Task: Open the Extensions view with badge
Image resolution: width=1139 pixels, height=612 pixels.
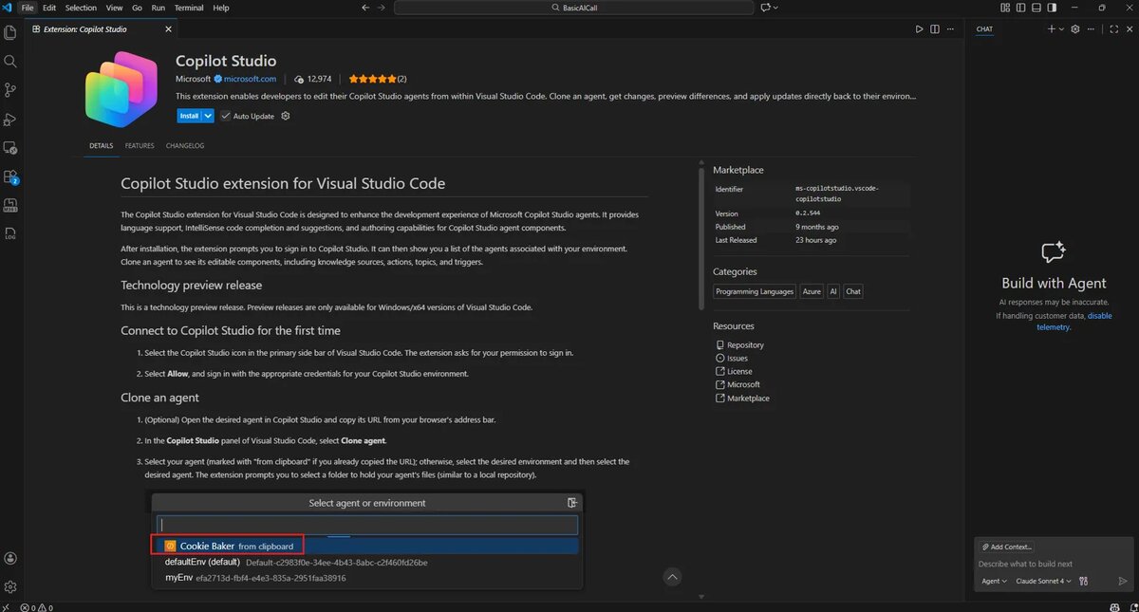Action: click(10, 176)
